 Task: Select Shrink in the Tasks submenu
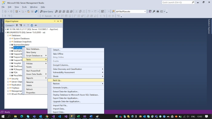click(x=76, y=76)
